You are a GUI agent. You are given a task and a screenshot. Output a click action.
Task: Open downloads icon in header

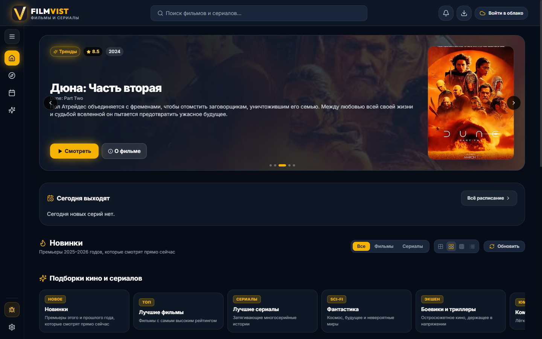pos(464,13)
